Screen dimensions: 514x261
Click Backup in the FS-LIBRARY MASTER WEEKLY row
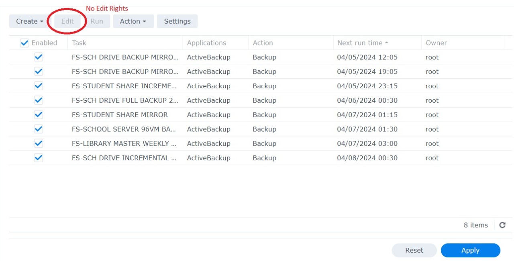coord(265,143)
